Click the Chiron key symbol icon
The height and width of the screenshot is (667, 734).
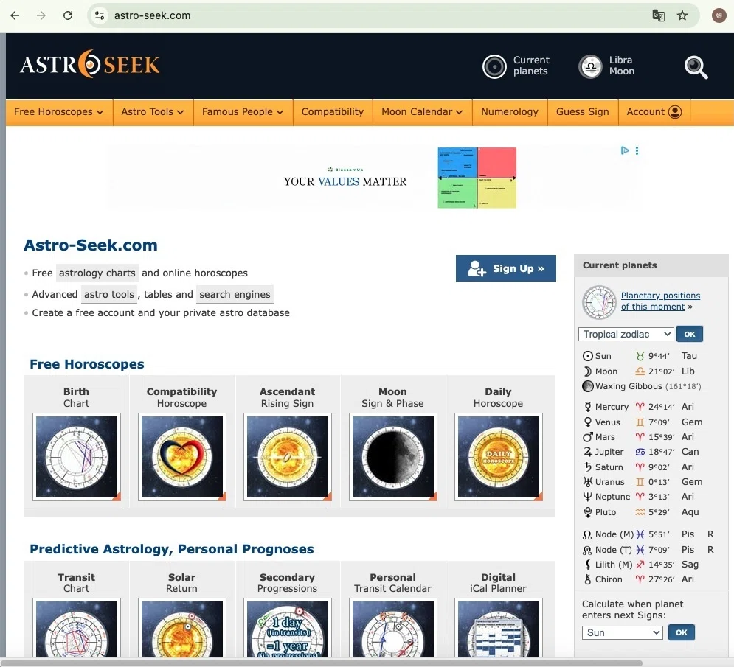pos(588,579)
